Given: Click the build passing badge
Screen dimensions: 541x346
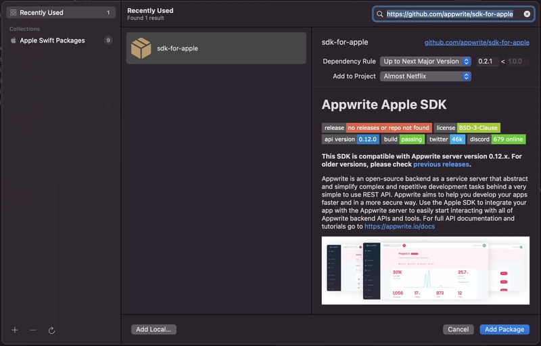Looking at the screenshot, I should 403,139.
